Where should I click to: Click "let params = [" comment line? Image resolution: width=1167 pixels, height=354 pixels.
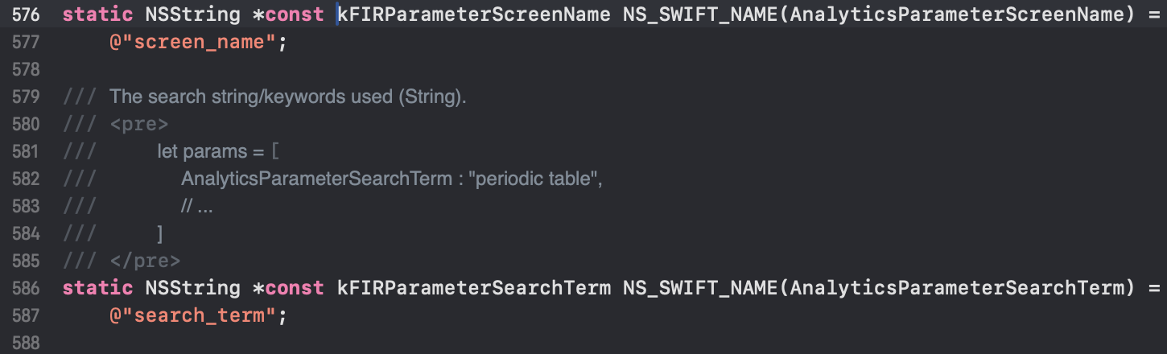(218, 152)
